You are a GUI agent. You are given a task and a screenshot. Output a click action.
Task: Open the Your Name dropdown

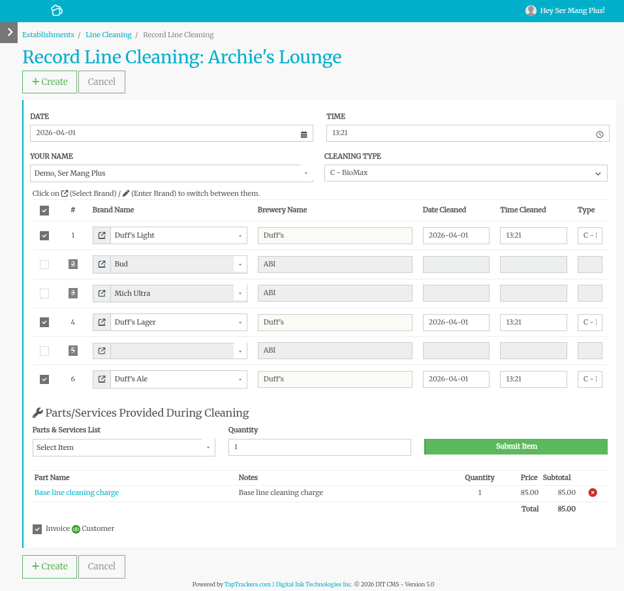tap(172, 173)
